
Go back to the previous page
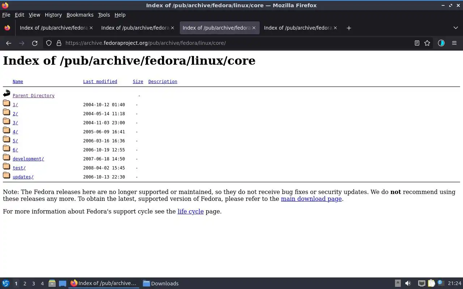pyautogui.click(x=9, y=43)
